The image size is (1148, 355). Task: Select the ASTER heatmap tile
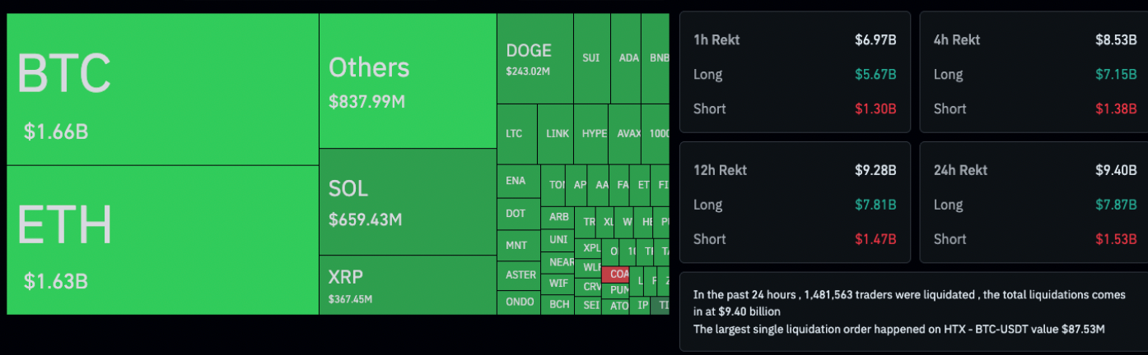point(520,274)
